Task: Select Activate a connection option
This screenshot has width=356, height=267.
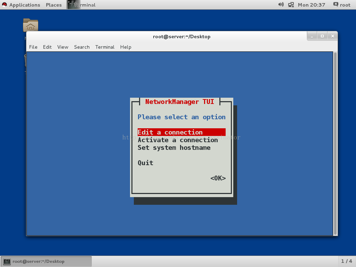Action: (178, 140)
